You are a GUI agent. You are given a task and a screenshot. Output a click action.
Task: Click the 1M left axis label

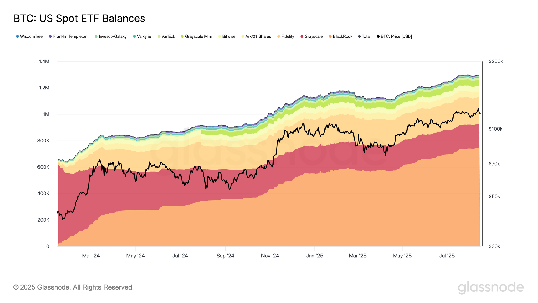click(x=46, y=114)
